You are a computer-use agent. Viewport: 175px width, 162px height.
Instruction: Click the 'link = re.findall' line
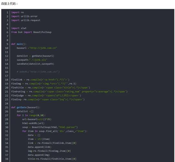point(52,143)
